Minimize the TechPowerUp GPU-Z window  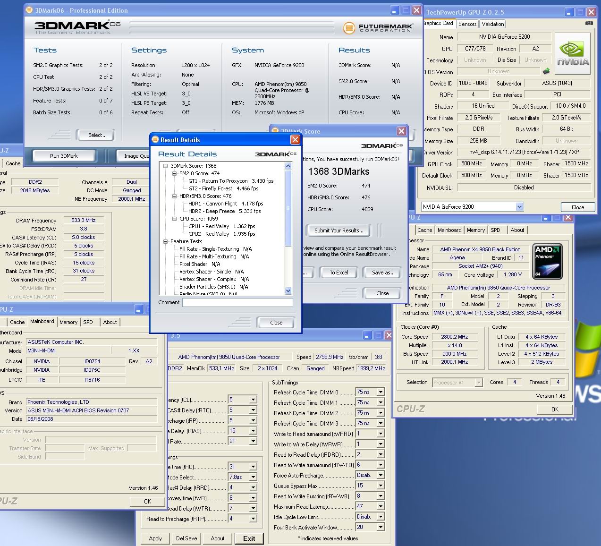tap(570, 13)
